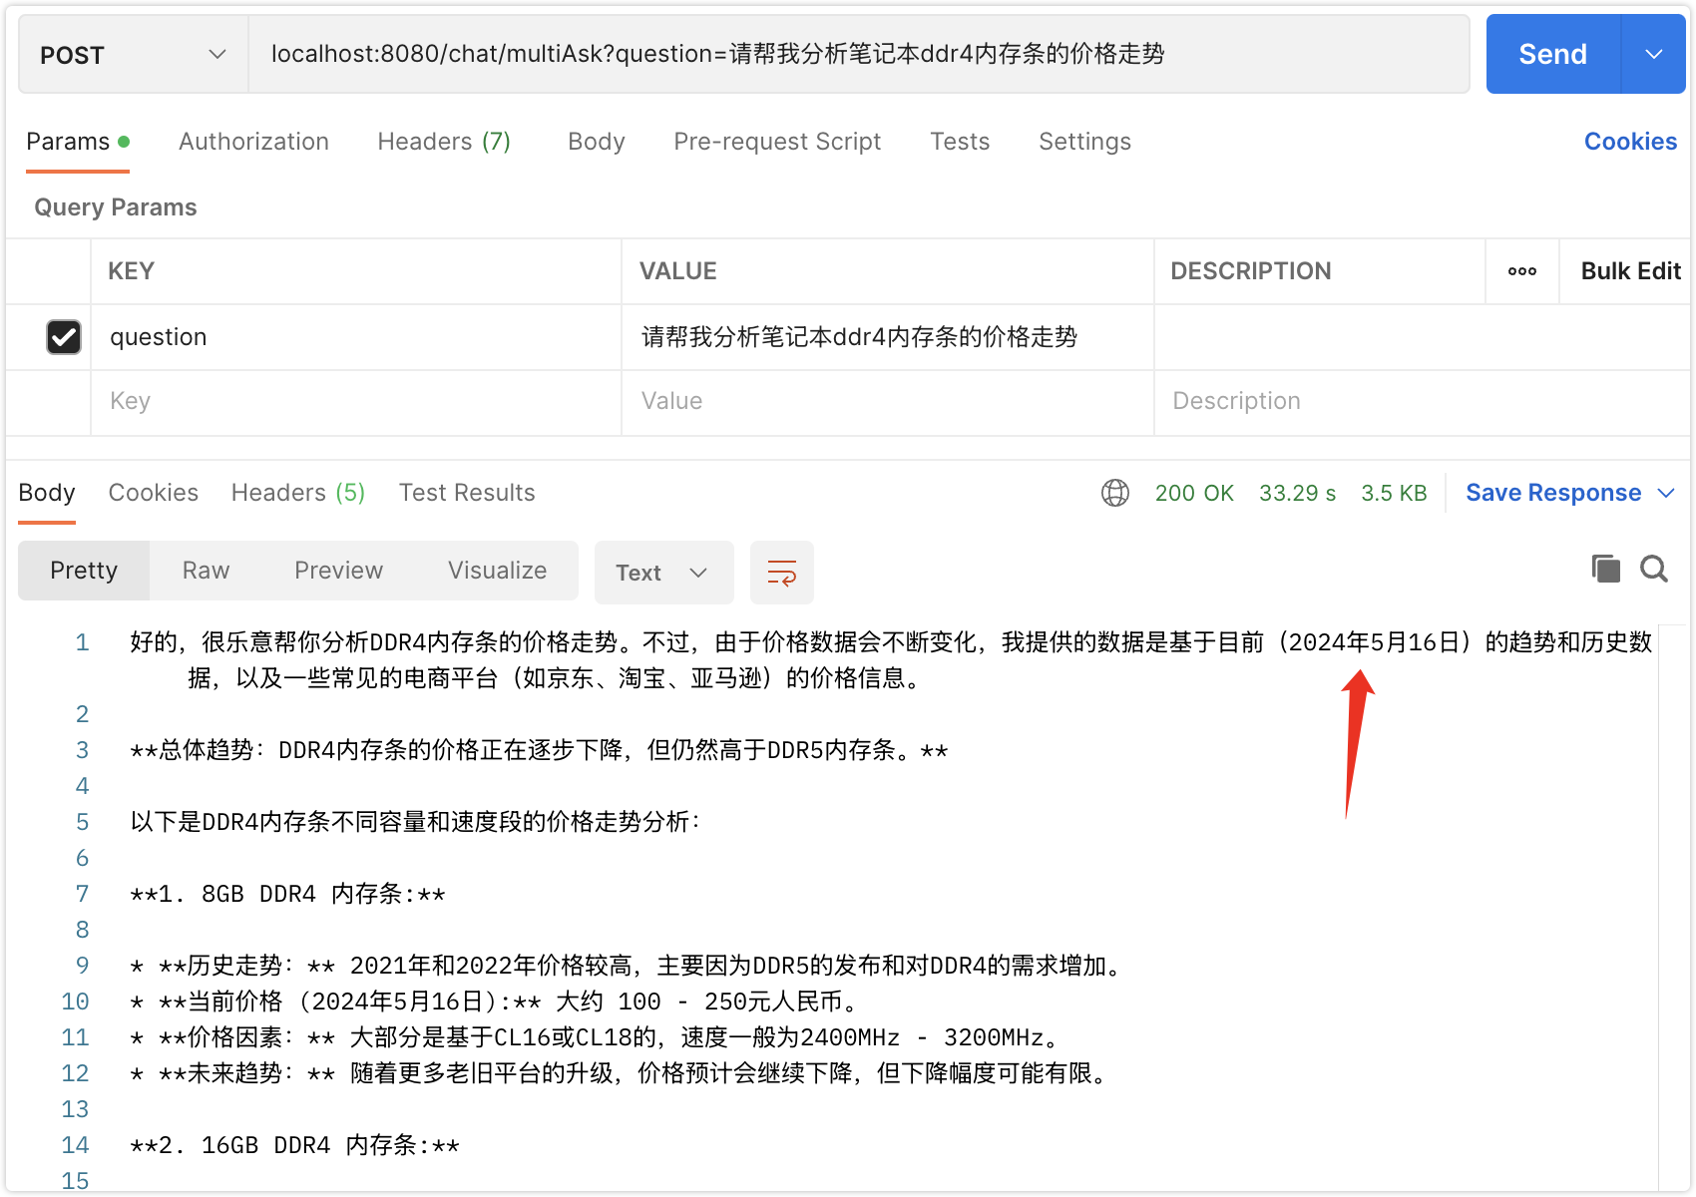Open the Settings tab
Image resolution: width=1696 pixels, height=1197 pixels.
click(1084, 142)
